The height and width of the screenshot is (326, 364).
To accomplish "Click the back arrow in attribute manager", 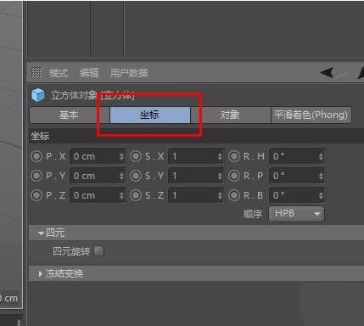I will click(328, 73).
